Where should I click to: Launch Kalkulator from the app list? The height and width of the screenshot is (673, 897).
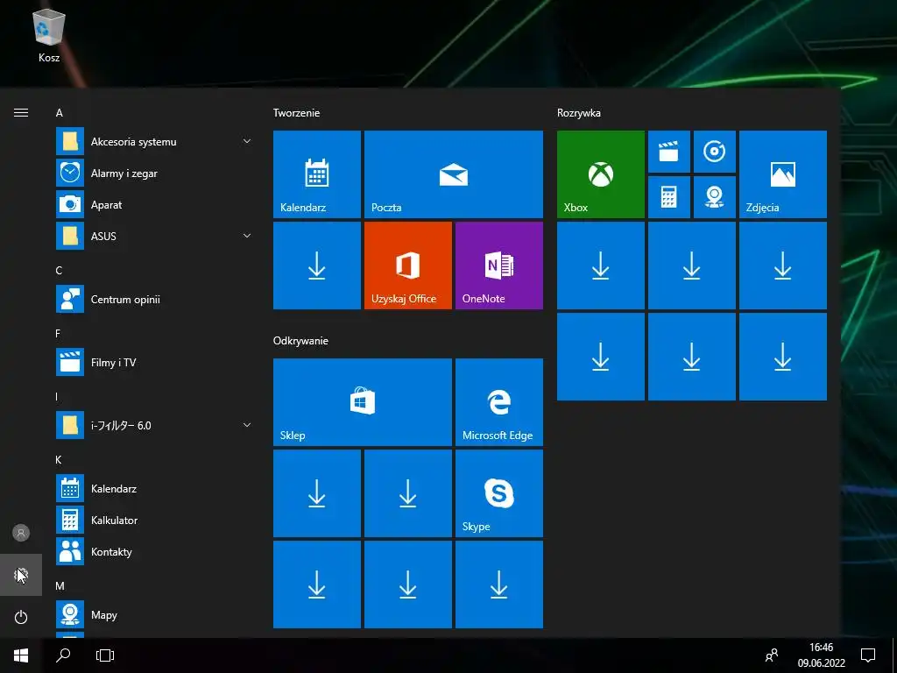pos(154,521)
